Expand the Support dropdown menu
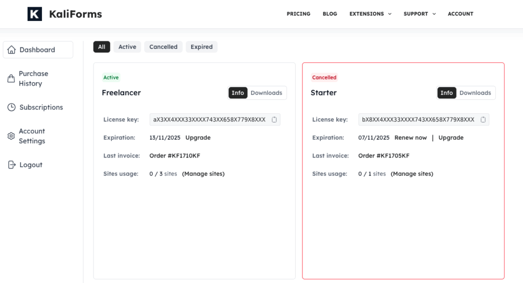 coord(419,14)
